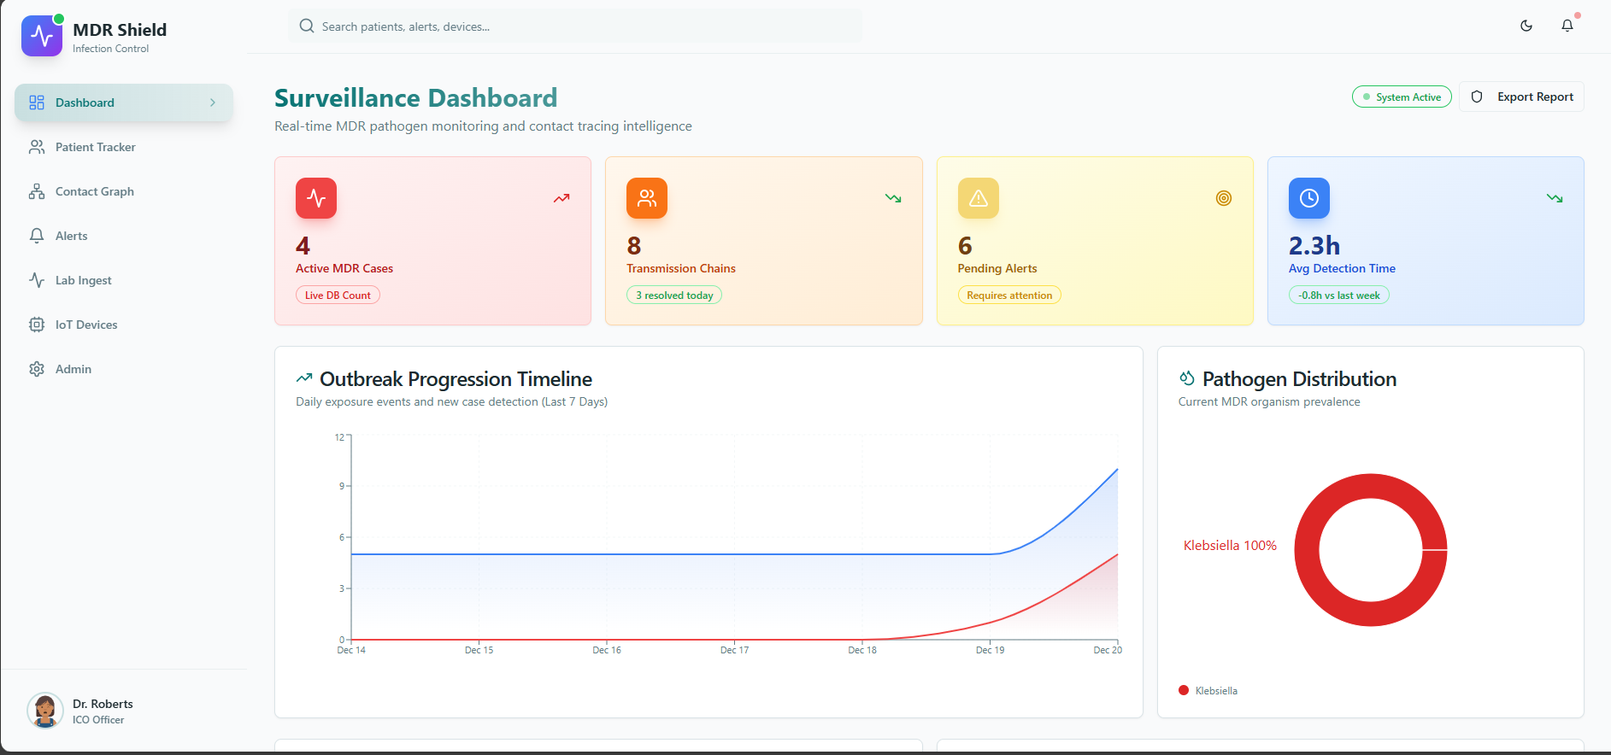Click the 3 resolved today badge

point(674,296)
